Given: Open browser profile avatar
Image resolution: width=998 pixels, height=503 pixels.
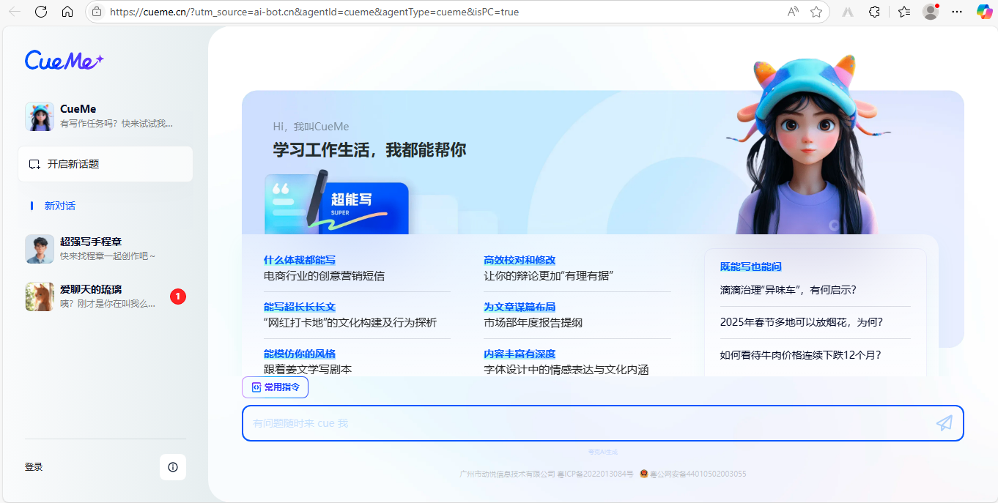Looking at the screenshot, I should (x=931, y=12).
